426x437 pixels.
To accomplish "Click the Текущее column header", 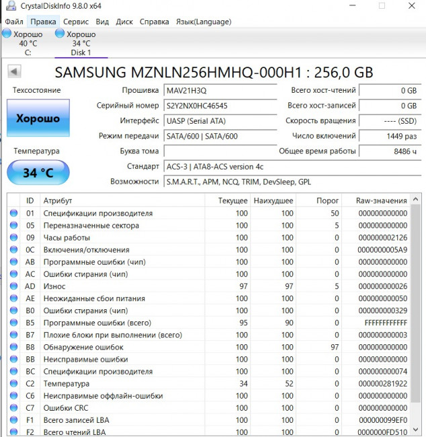I will pos(228,200).
